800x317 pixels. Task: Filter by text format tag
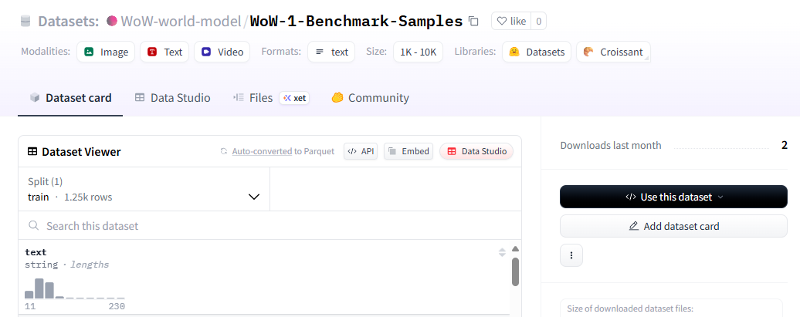pos(331,52)
